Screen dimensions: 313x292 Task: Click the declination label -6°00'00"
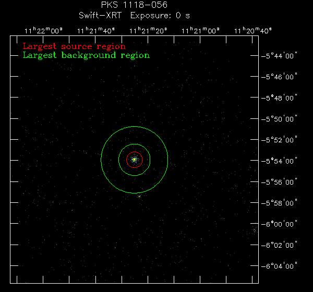[279, 224]
